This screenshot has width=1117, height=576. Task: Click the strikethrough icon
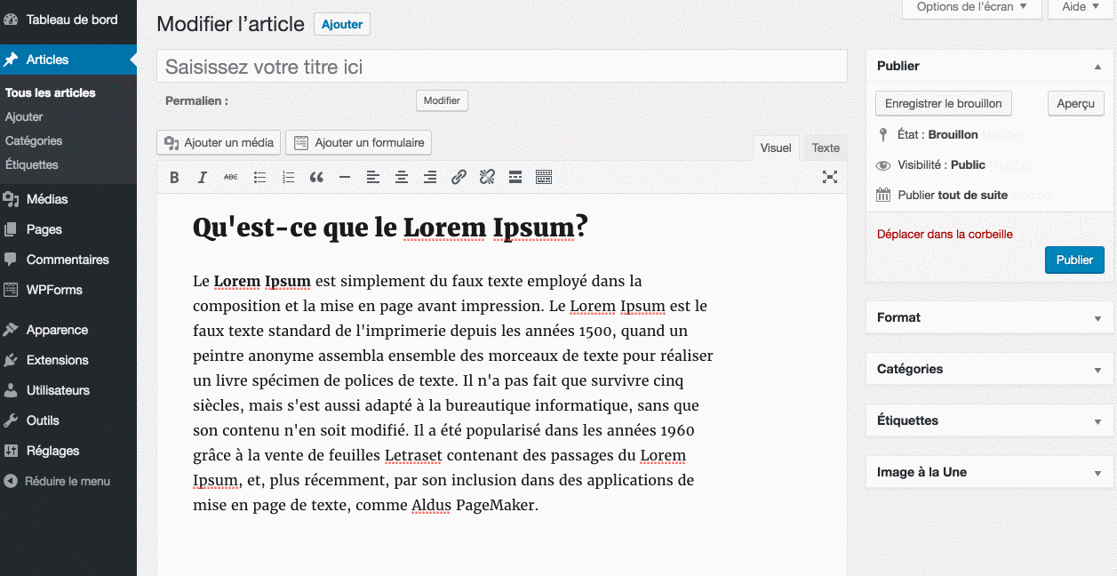(x=231, y=178)
